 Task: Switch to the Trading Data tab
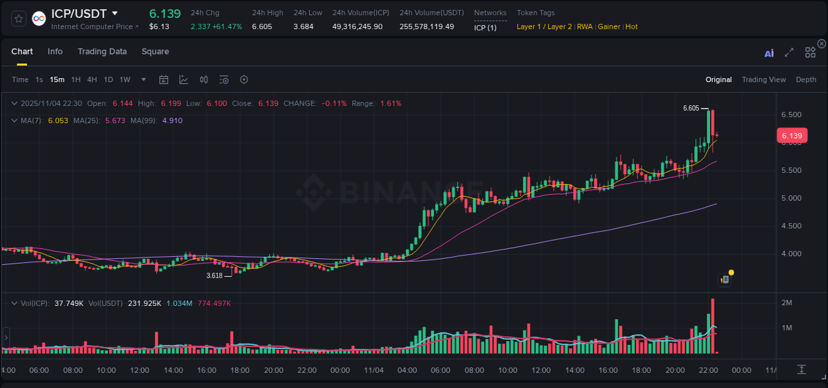(102, 52)
